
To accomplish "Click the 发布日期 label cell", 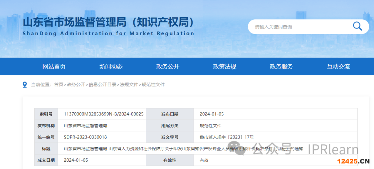I will 170,114.
